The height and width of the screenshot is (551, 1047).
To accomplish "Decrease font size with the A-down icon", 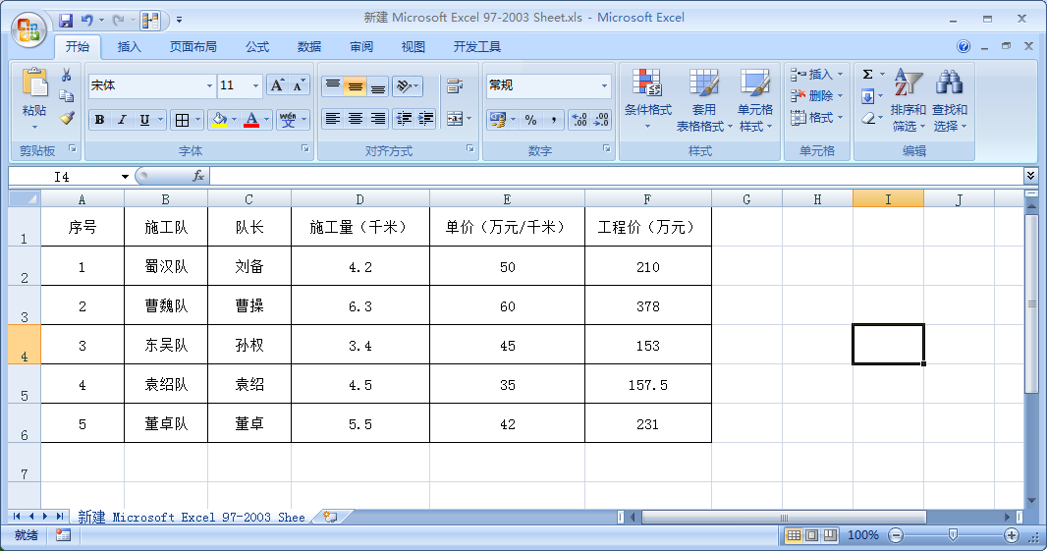I will click(x=299, y=85).
